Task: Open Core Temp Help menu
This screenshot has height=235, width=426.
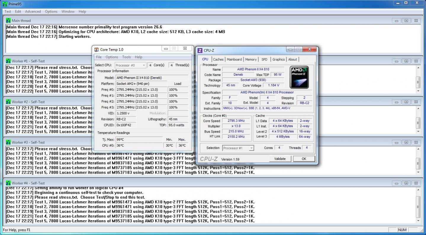Action: point(139,57)
